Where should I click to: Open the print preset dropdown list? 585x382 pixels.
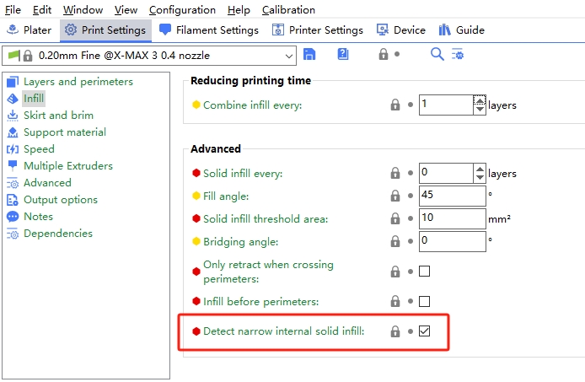coord(290,56)
